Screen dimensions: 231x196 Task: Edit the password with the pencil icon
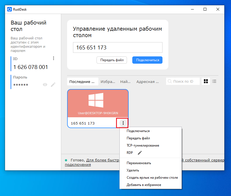[53, 85]
